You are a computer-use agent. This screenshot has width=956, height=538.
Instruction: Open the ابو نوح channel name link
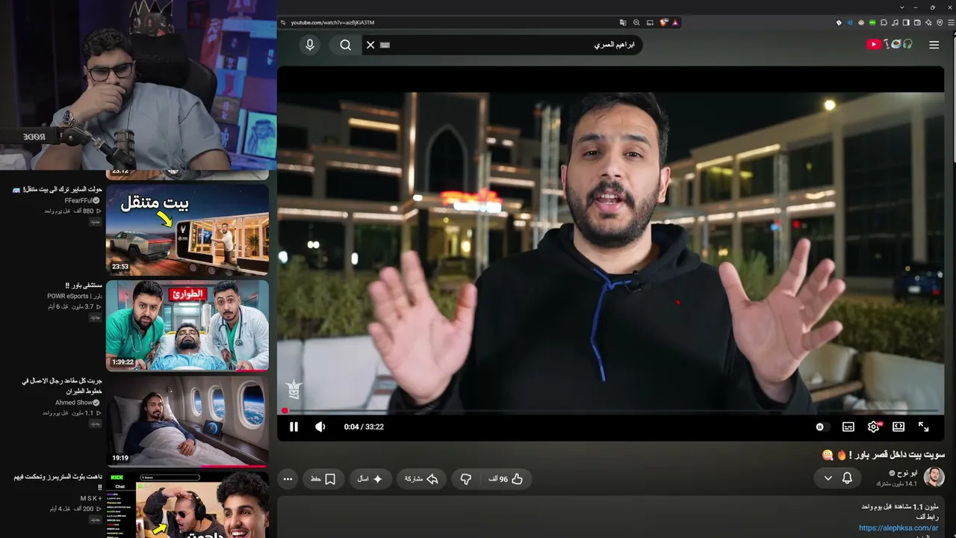[x=907, y=473]
